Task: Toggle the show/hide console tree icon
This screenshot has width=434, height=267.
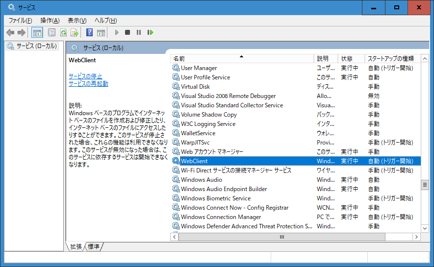Action: 37,33
